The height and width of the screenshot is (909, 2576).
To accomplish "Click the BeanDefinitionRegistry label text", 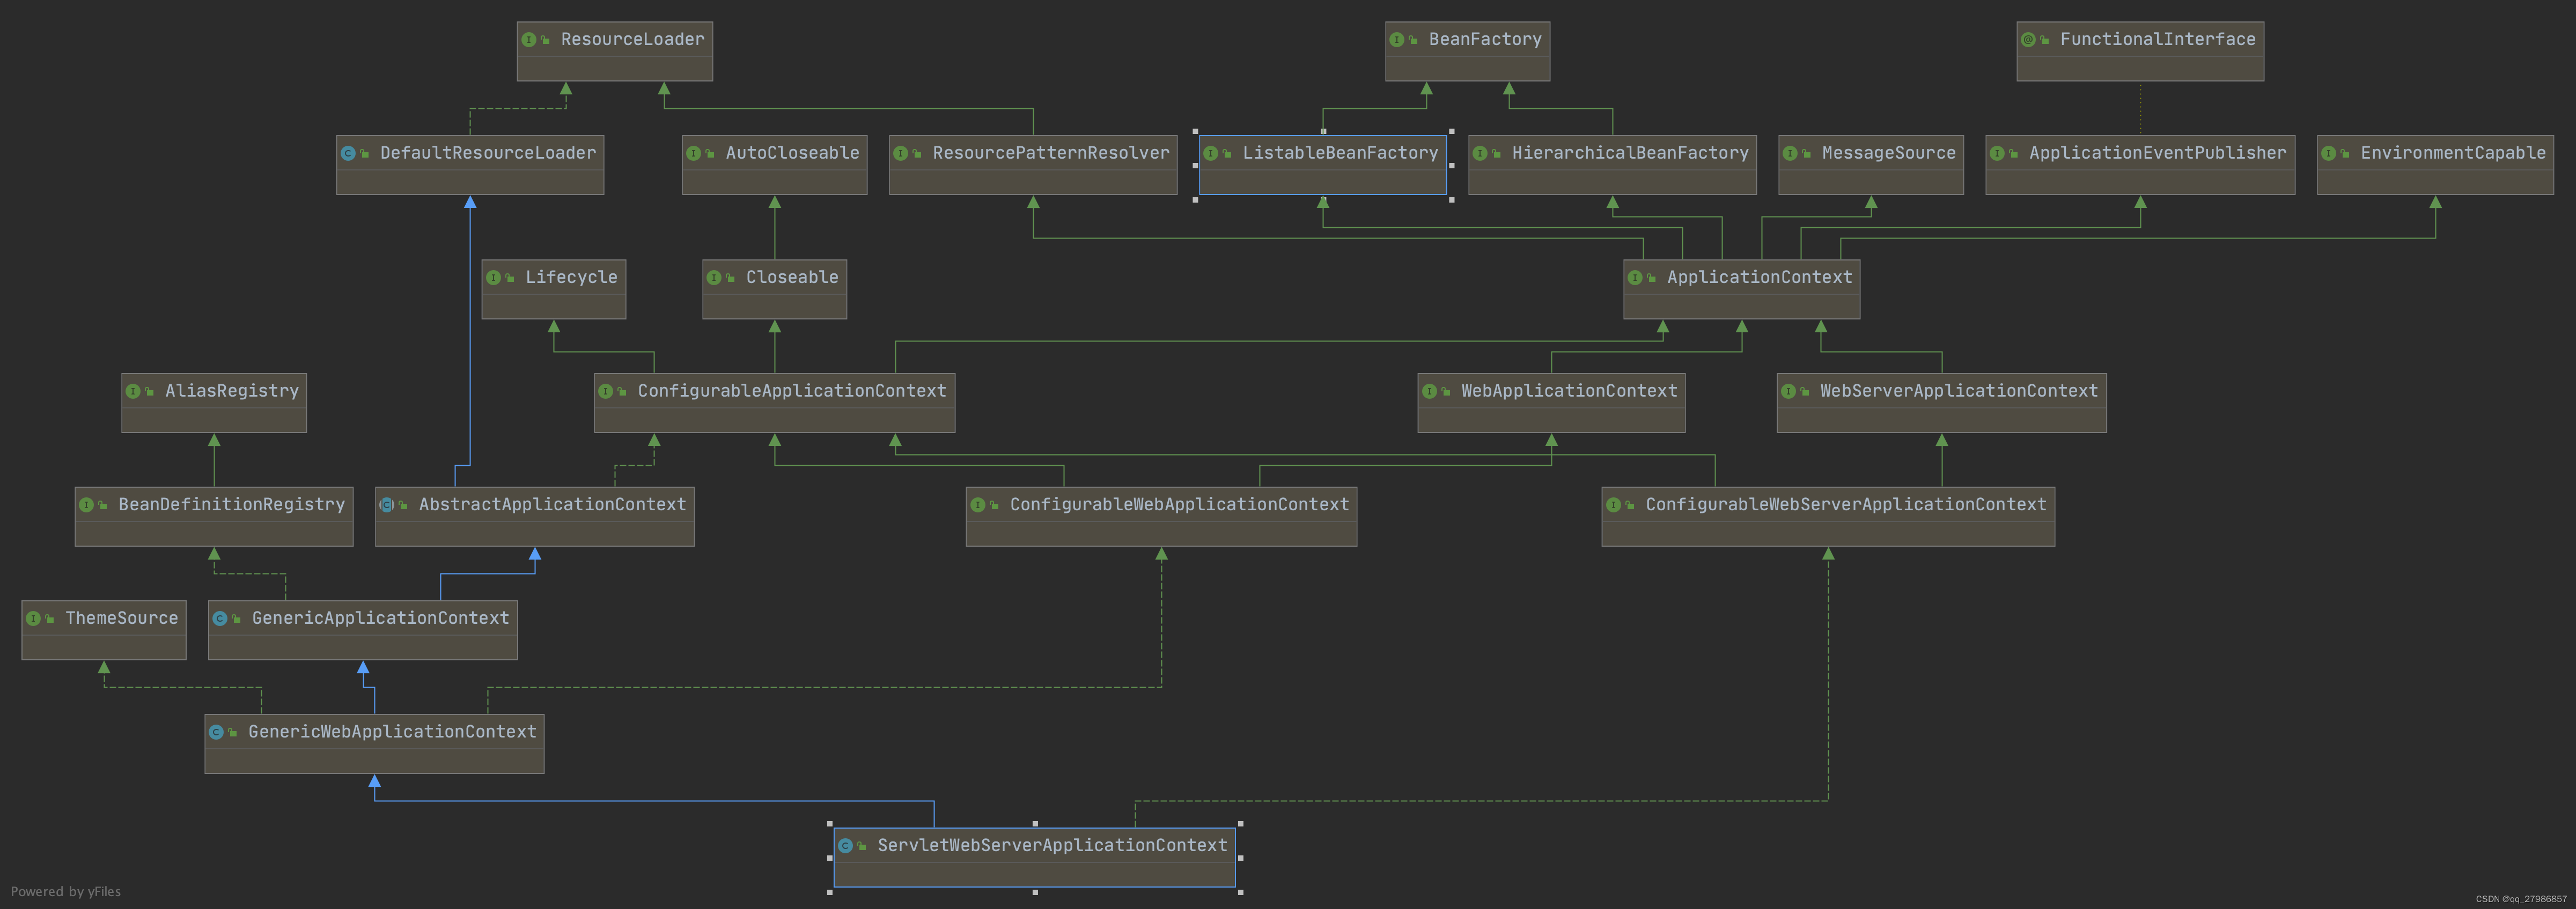I will click(232, 505).
